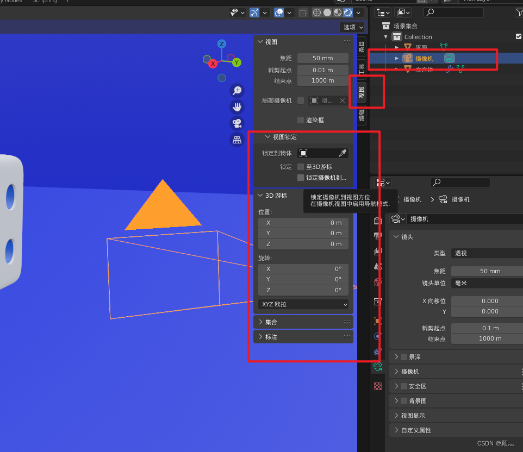Edit sidebar 结束点 1000 m field
The image size is (523, 452).
click(x=322, y=80)
